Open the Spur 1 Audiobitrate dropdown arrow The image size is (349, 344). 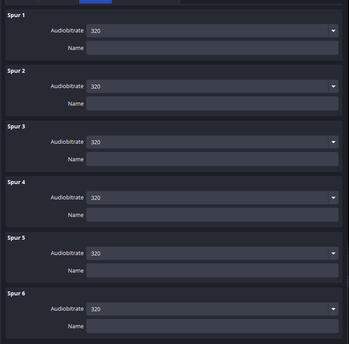click(333, 31)
